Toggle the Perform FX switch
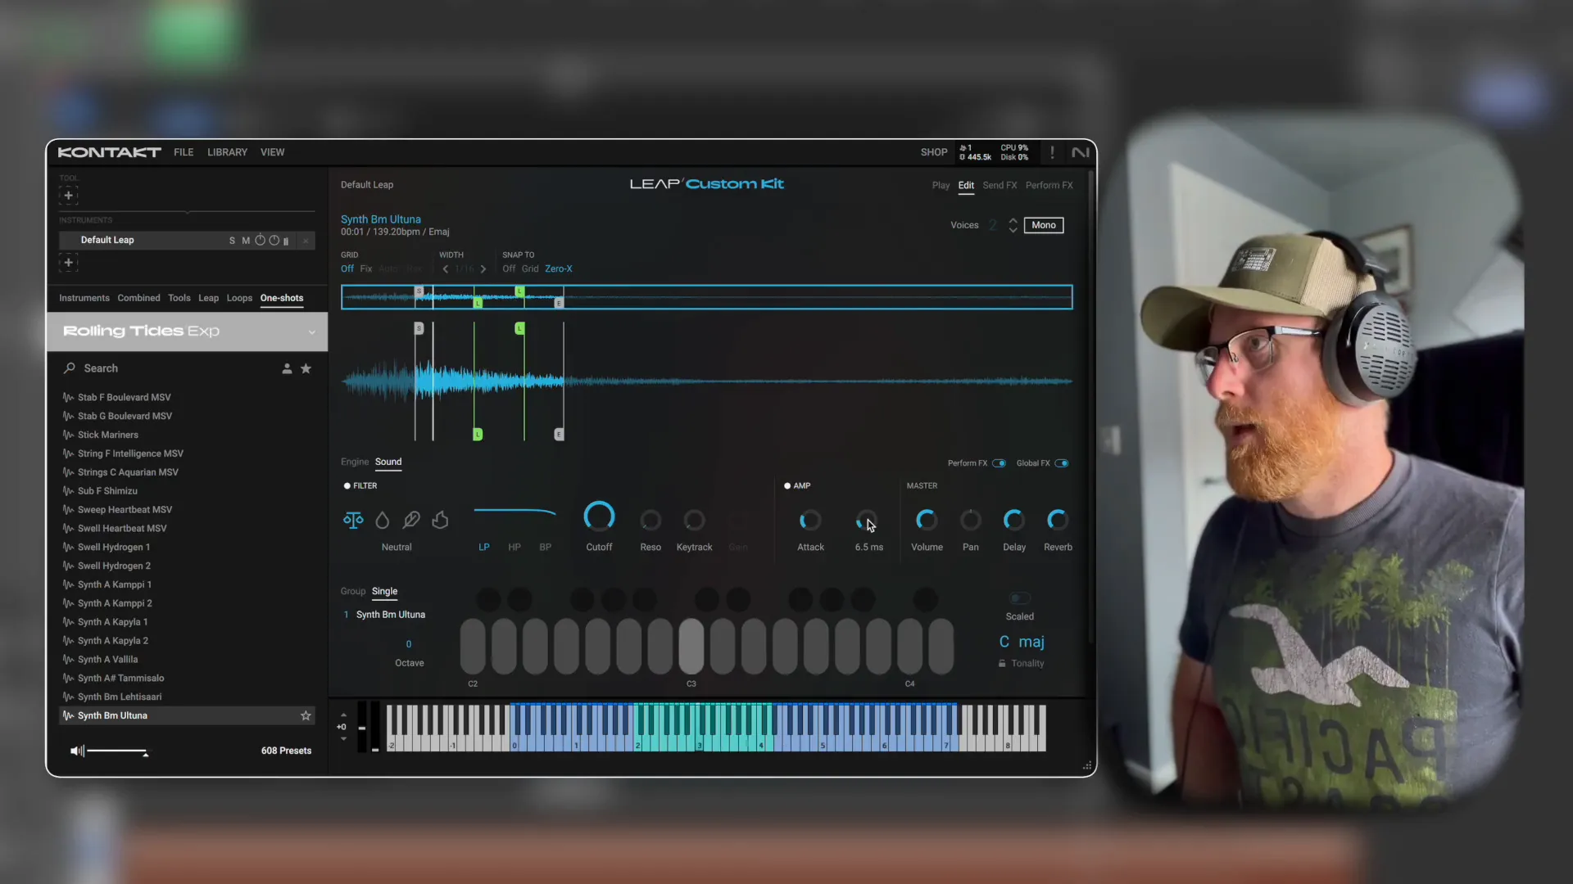The width and height of the screenshot is (1573, 884). (999, 464)
